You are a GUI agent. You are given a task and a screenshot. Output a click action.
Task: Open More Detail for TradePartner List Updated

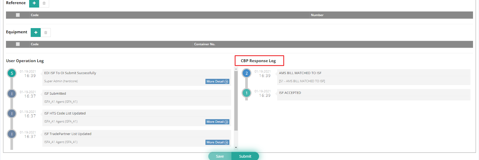(x=217, y=142)
